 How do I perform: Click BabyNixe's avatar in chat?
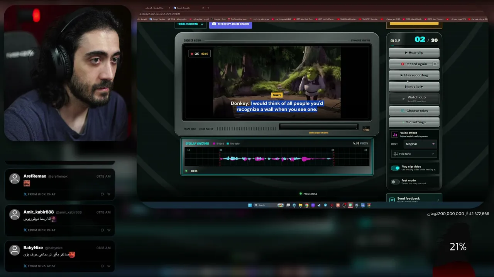coord(15,250)
